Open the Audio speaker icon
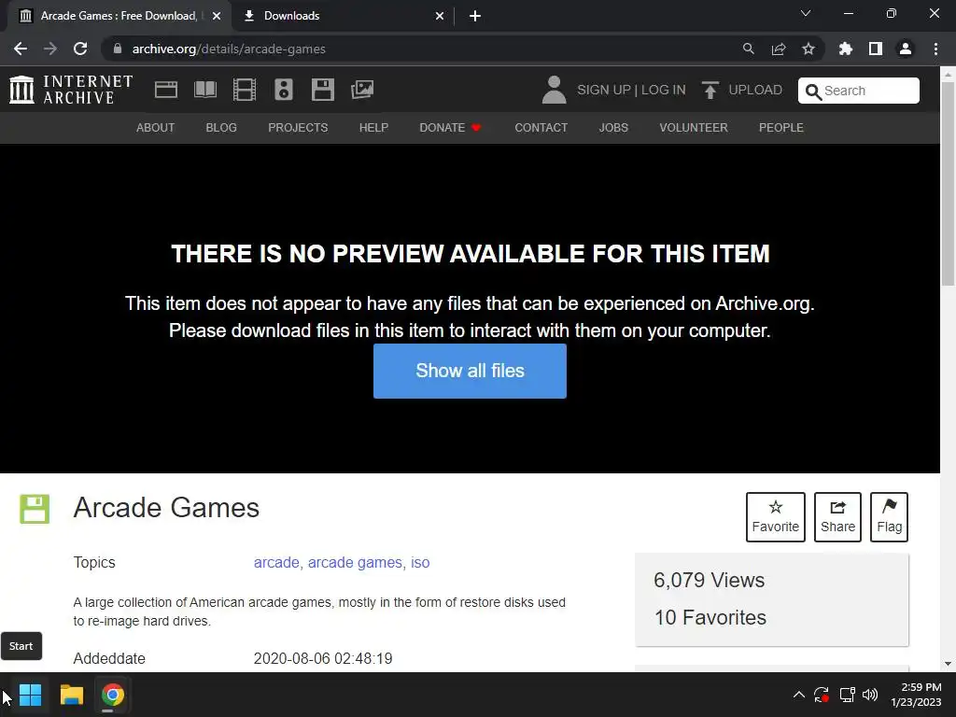Image resolution: width=956 pixels, height=717 pixels. coord(284,90)
